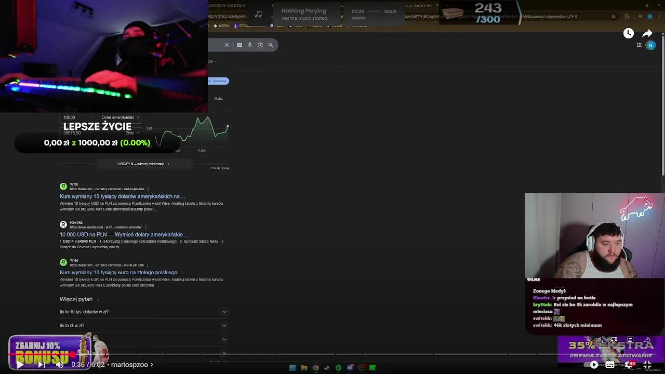Open the Dolar amerykański currency dropdown
The height and width of the screenshot is (374, 665).
point(119,117)
